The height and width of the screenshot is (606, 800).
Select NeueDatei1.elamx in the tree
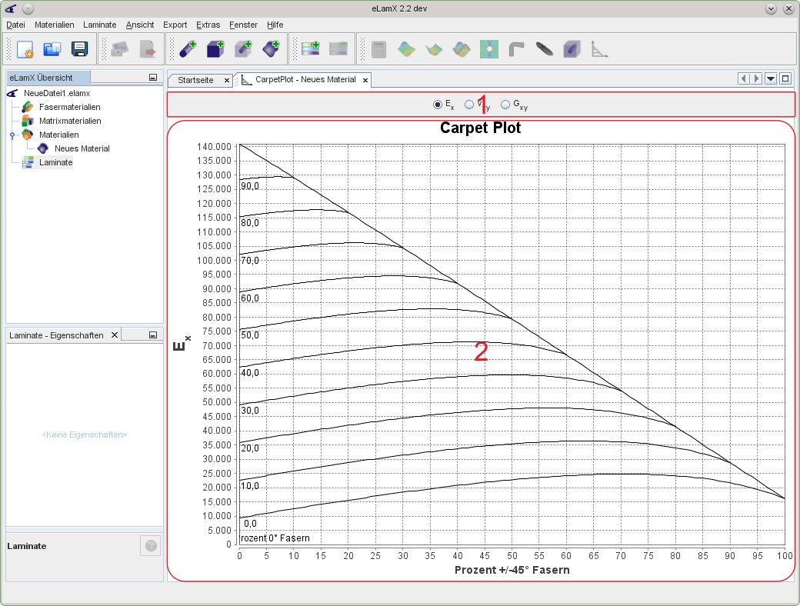tap(57, 93)
